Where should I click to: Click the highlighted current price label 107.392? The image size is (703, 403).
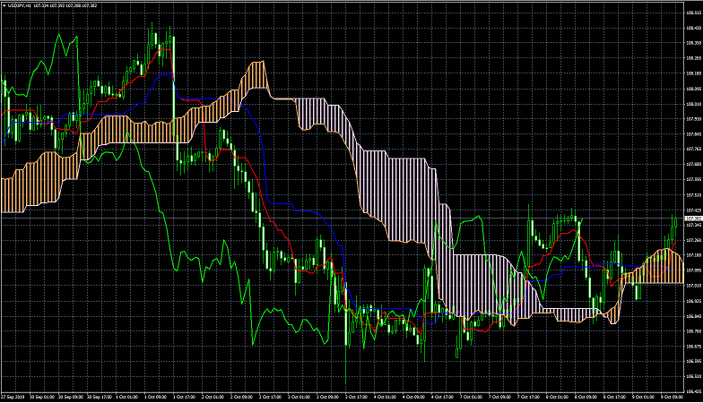[693, 219]
